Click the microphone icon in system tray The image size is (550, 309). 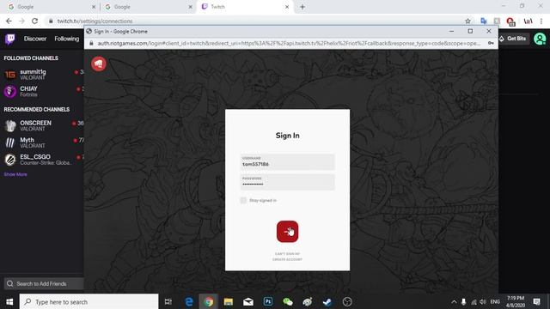[463, 301]
